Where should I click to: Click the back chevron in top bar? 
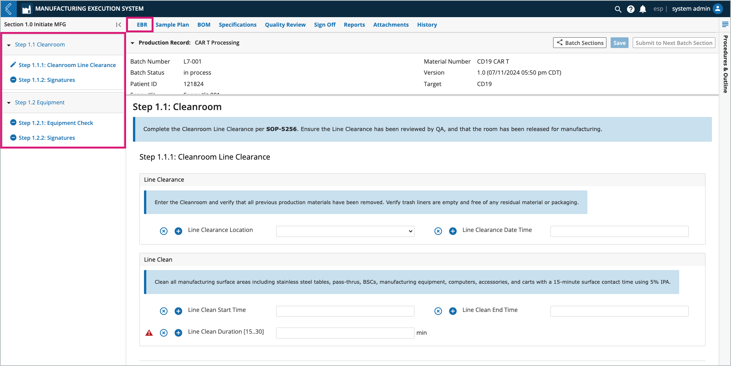[8, 9]
